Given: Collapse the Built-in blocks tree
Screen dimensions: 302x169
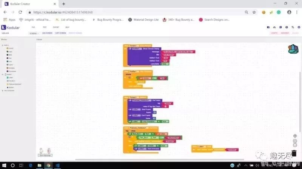Looking at the screenshot, I should pos(3,45).
